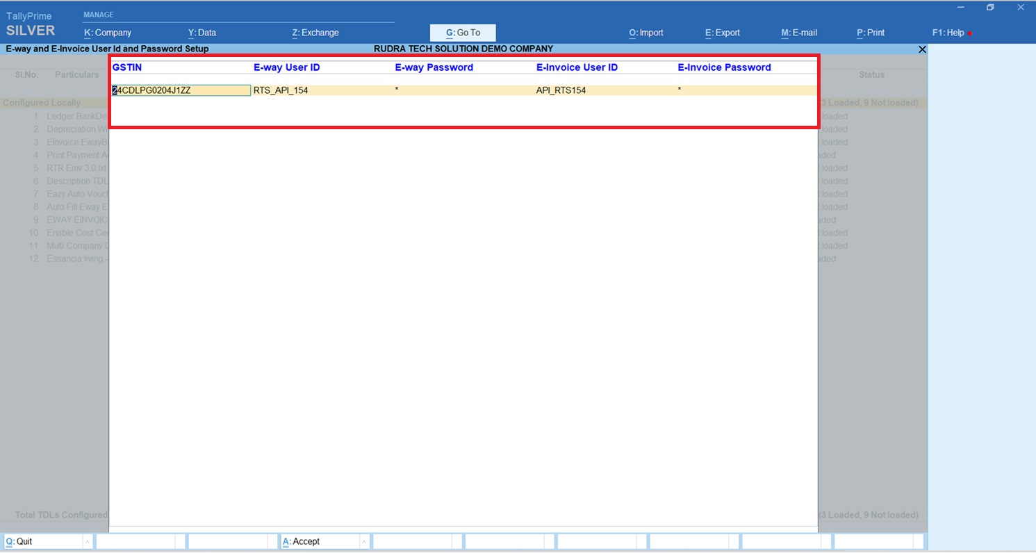Restore down the TallyPrime window
This screenshot has height=553, width=1036.
(x=990, y=8)
